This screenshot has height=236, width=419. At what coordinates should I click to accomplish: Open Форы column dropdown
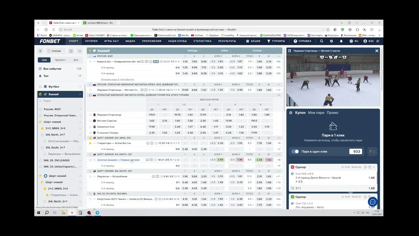point(226,51)
